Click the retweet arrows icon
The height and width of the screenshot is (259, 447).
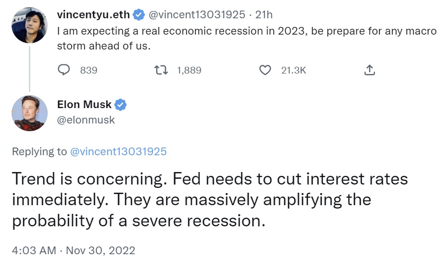coord(161,70)
